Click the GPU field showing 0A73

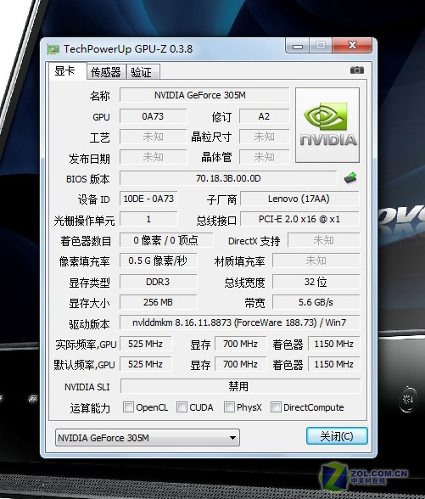pyautogui.click(x=153, y=116)
